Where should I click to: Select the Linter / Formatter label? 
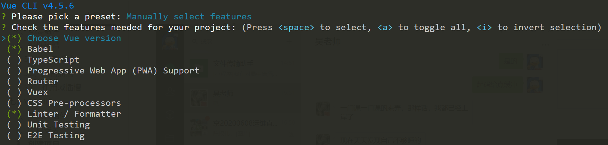tap(74, 114)
